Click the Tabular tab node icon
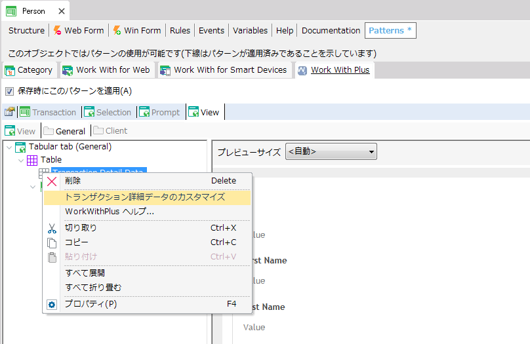The height and width of the screenshot is (344, 530). click(x=20, y=147)
